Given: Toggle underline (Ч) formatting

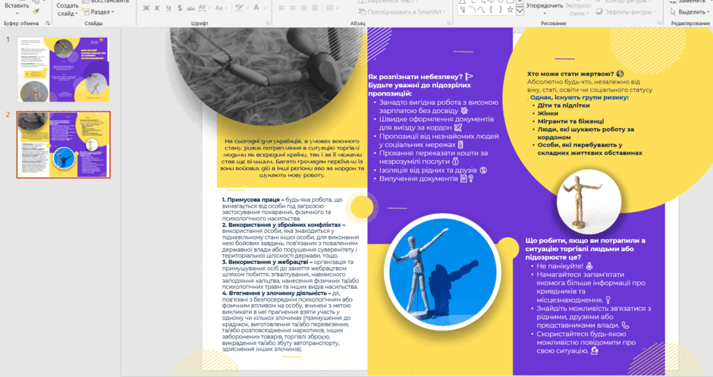Looking at the screenshot, I should 168,8.
